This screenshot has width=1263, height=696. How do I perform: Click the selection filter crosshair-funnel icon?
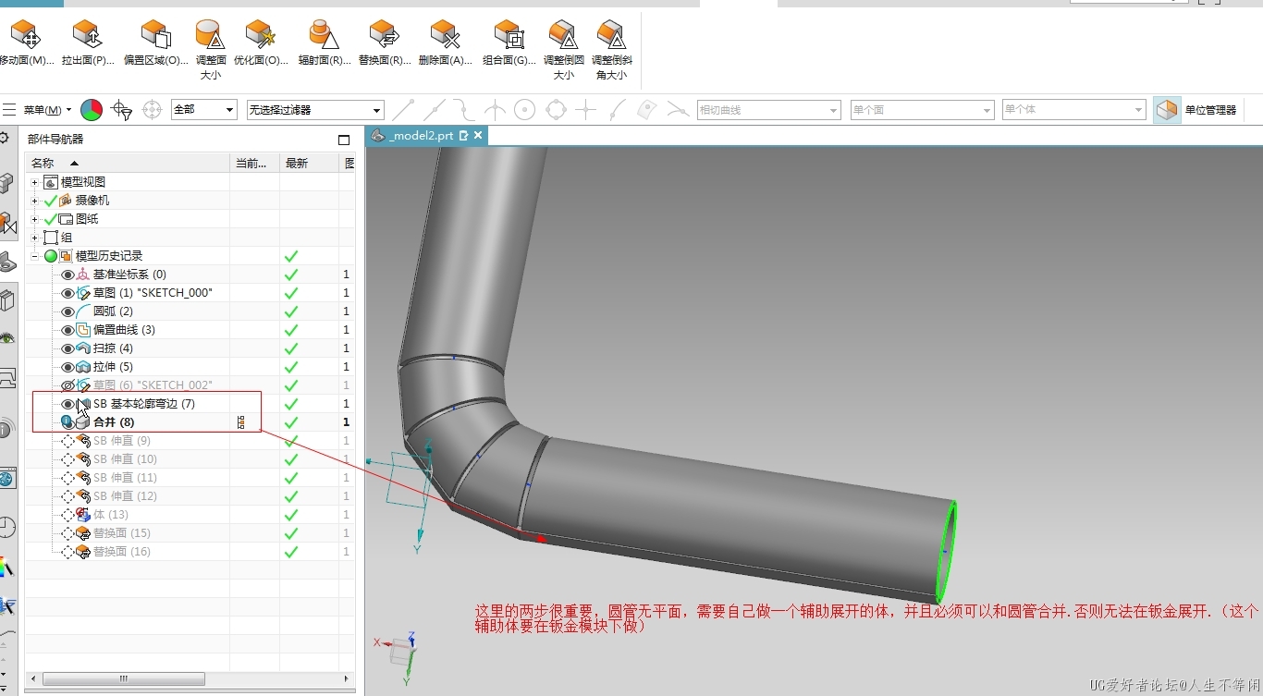click(x=121, y=110)
